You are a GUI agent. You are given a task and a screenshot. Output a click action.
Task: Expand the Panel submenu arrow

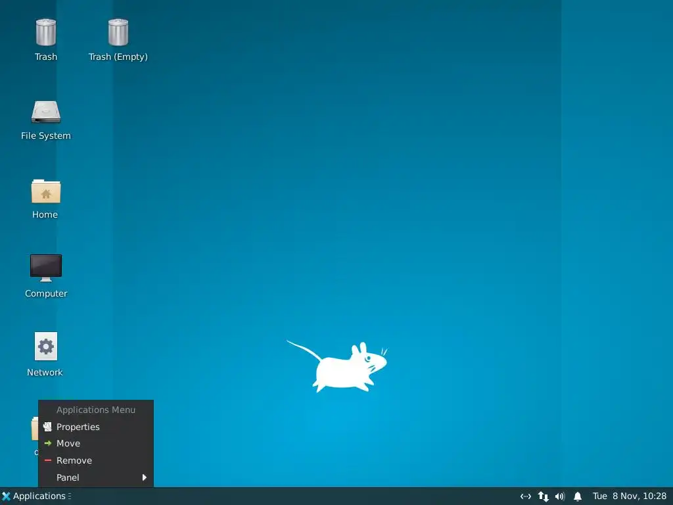coord(144,477)
